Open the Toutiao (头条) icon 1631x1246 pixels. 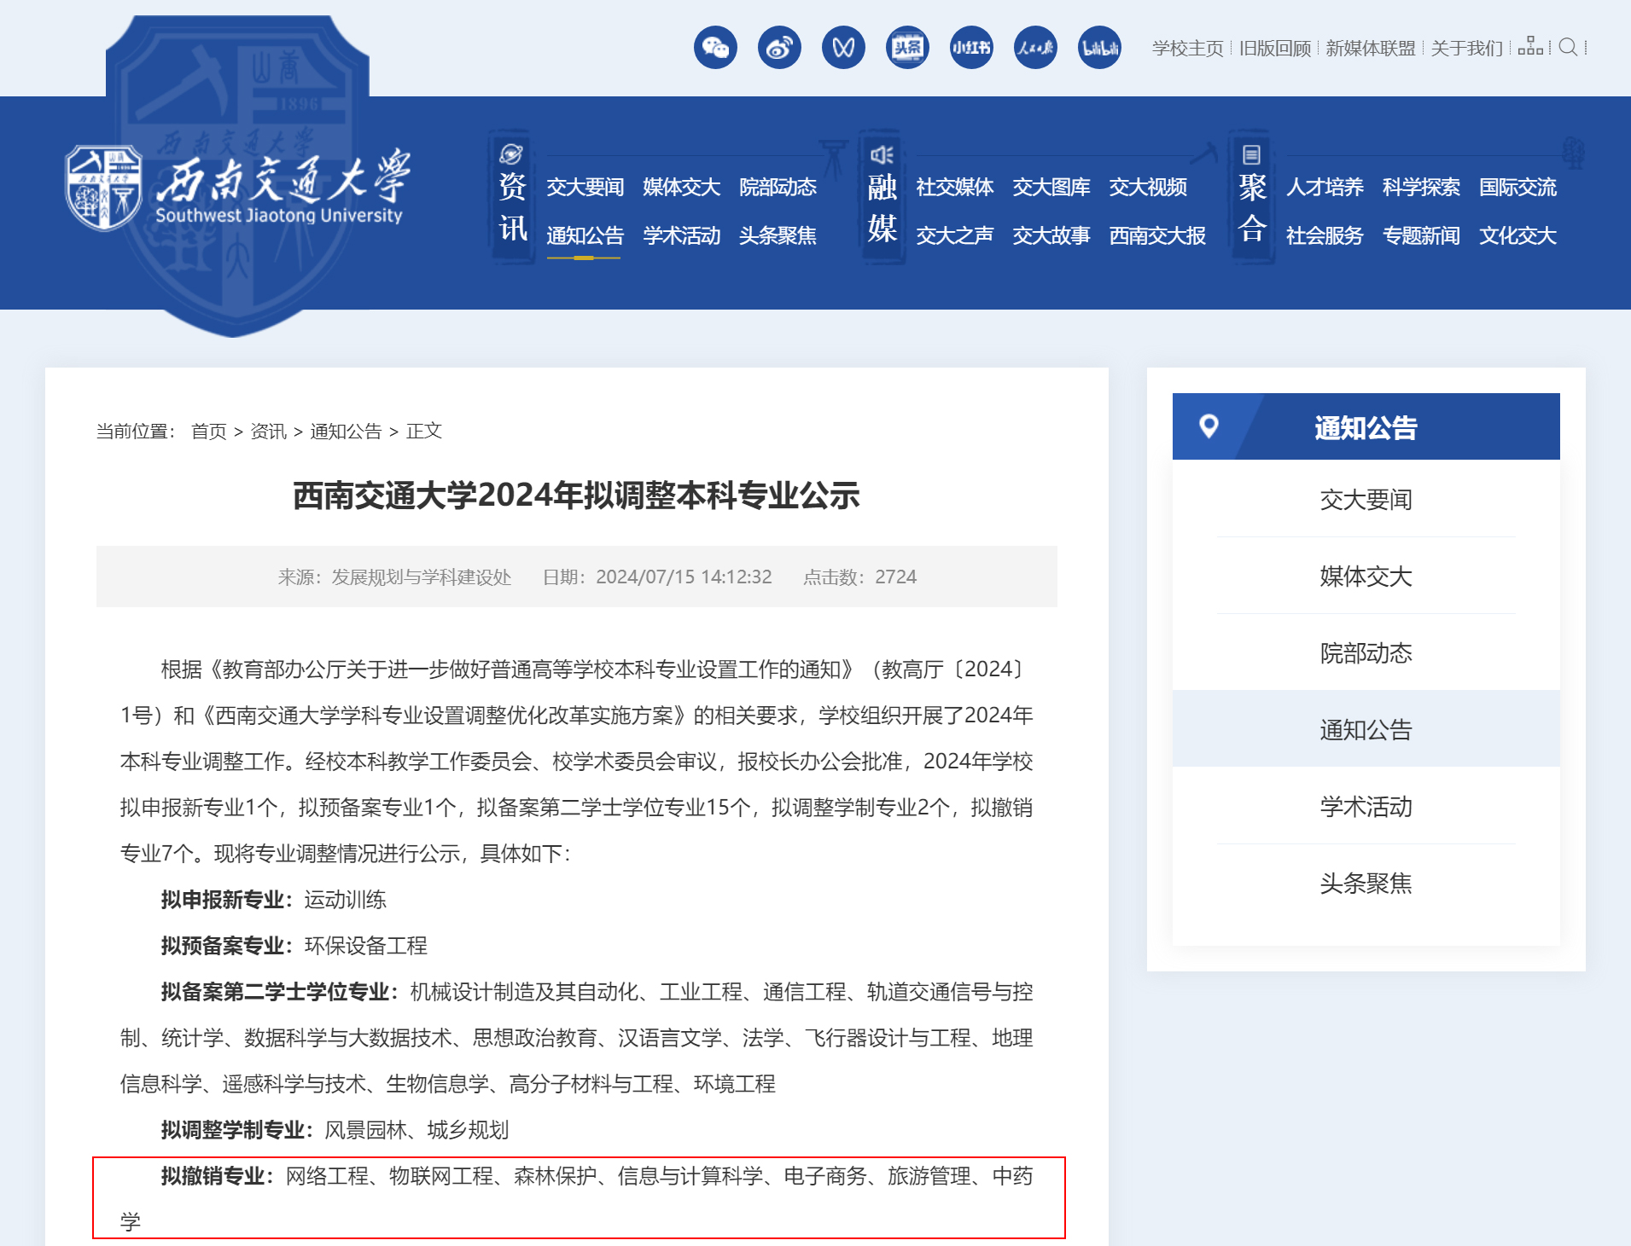click(907, 48)
